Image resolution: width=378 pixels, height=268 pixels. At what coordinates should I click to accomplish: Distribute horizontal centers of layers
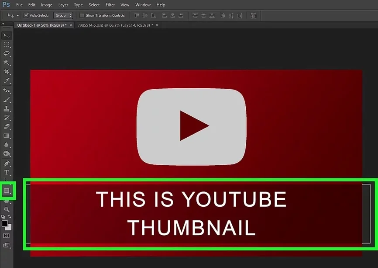[231, 16]
